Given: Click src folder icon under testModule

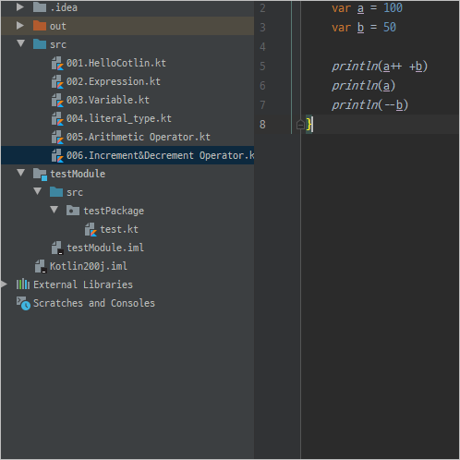Looking at the screenshot, I should (56, 192).
